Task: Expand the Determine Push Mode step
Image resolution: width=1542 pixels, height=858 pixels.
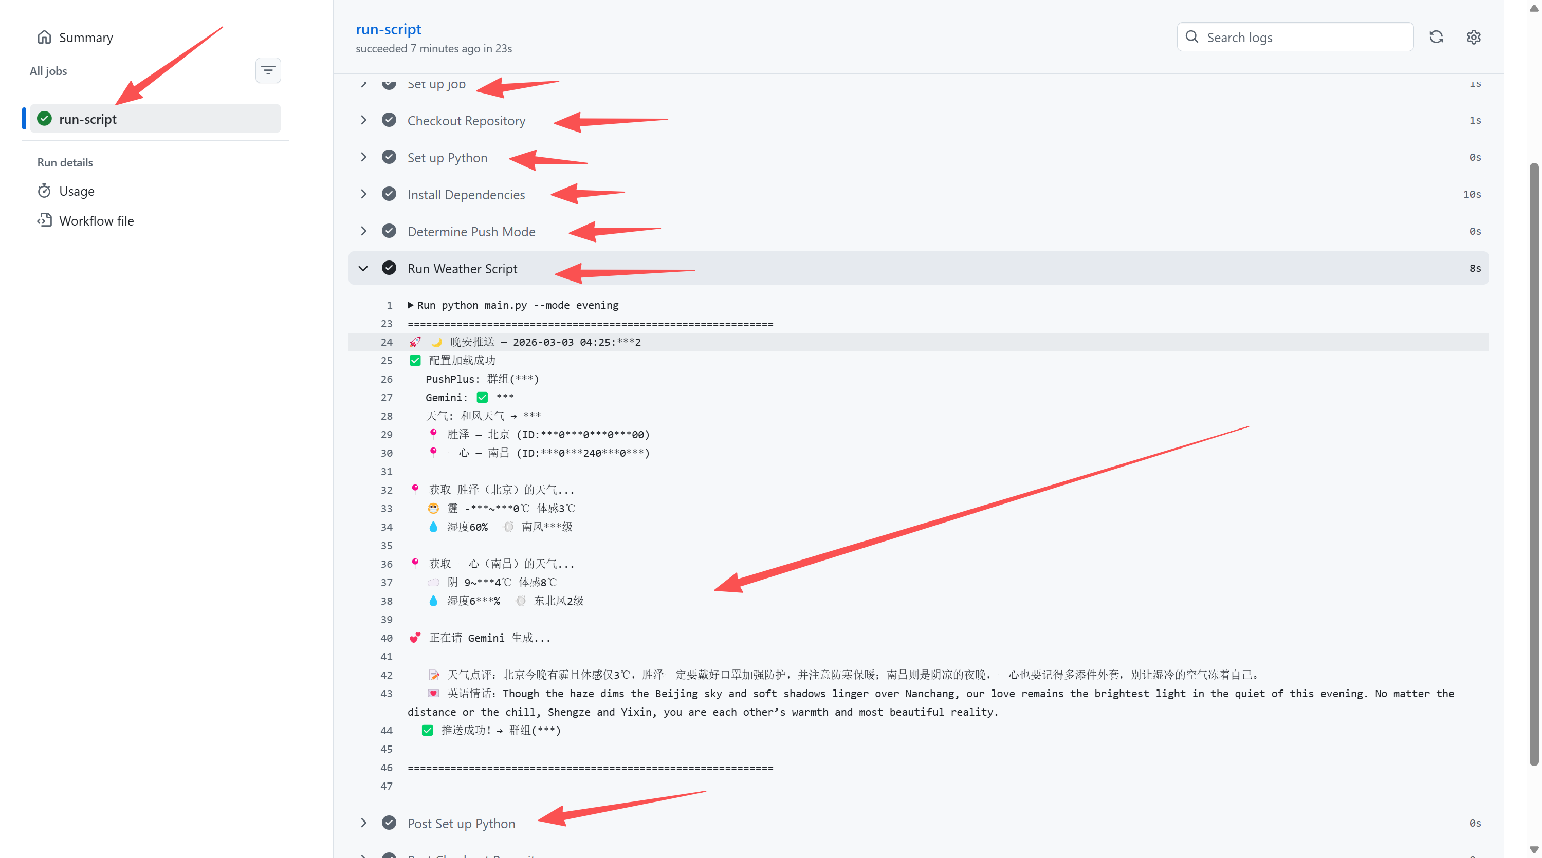Action: click(363, 231)
